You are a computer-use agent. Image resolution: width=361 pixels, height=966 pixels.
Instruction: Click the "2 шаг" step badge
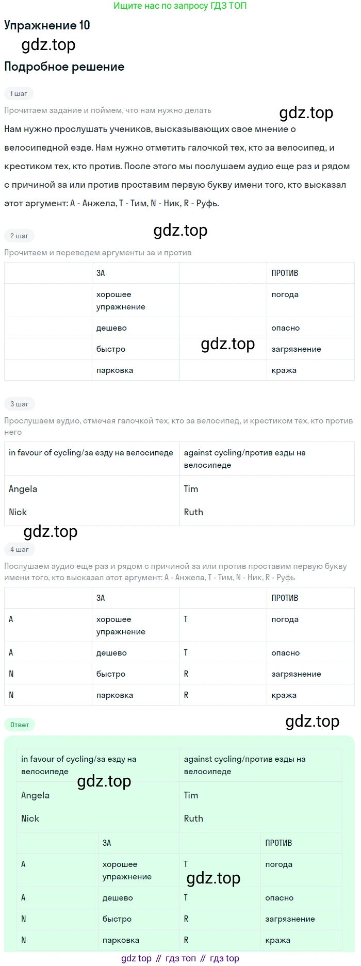(19, 236)
